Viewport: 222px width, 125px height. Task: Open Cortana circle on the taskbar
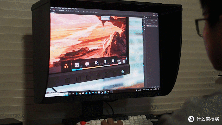click(70, 94)
